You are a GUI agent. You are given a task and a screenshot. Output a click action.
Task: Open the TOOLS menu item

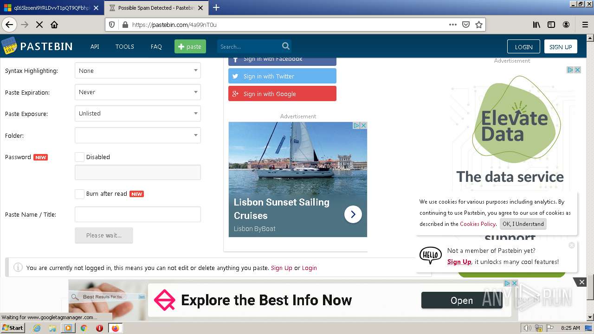(x=124, y=46)
